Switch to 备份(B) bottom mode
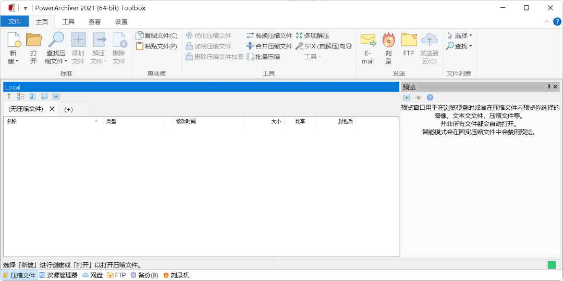563x281 pixels. (x=144, y=275)
